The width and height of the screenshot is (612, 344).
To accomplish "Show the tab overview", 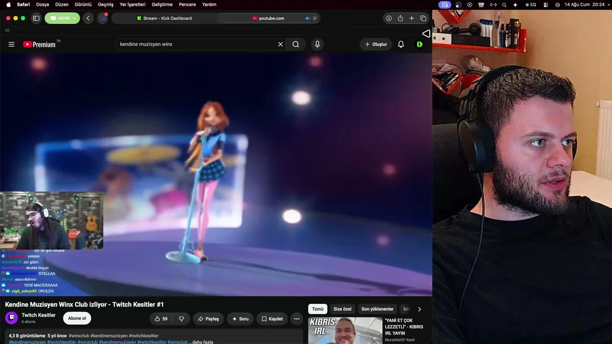I will coord(423,18).
